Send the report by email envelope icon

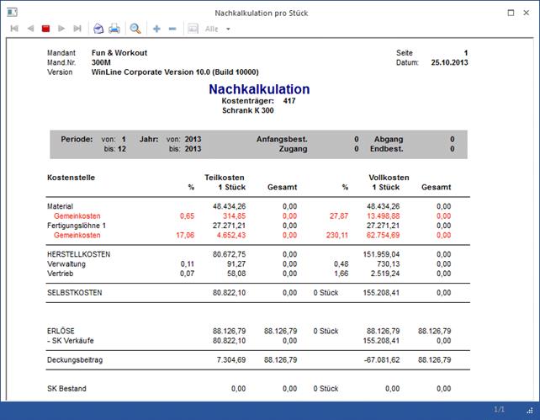[x=98, y=29]
